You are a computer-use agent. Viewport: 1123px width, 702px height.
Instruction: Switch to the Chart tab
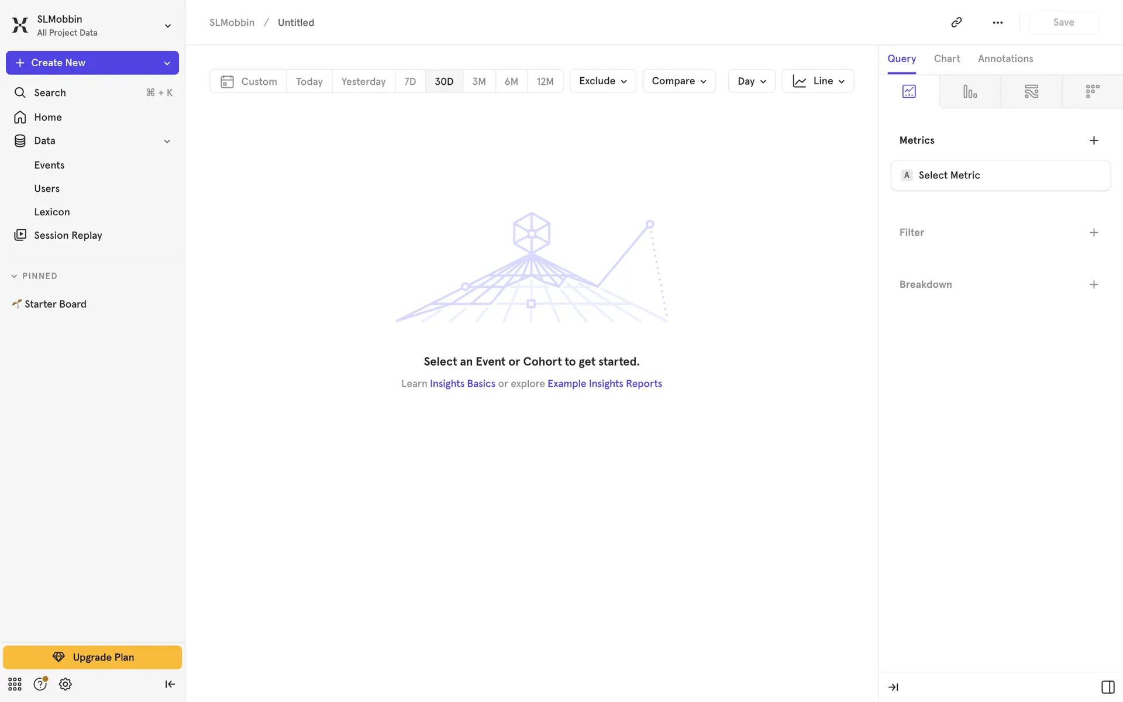pos(946,58)
